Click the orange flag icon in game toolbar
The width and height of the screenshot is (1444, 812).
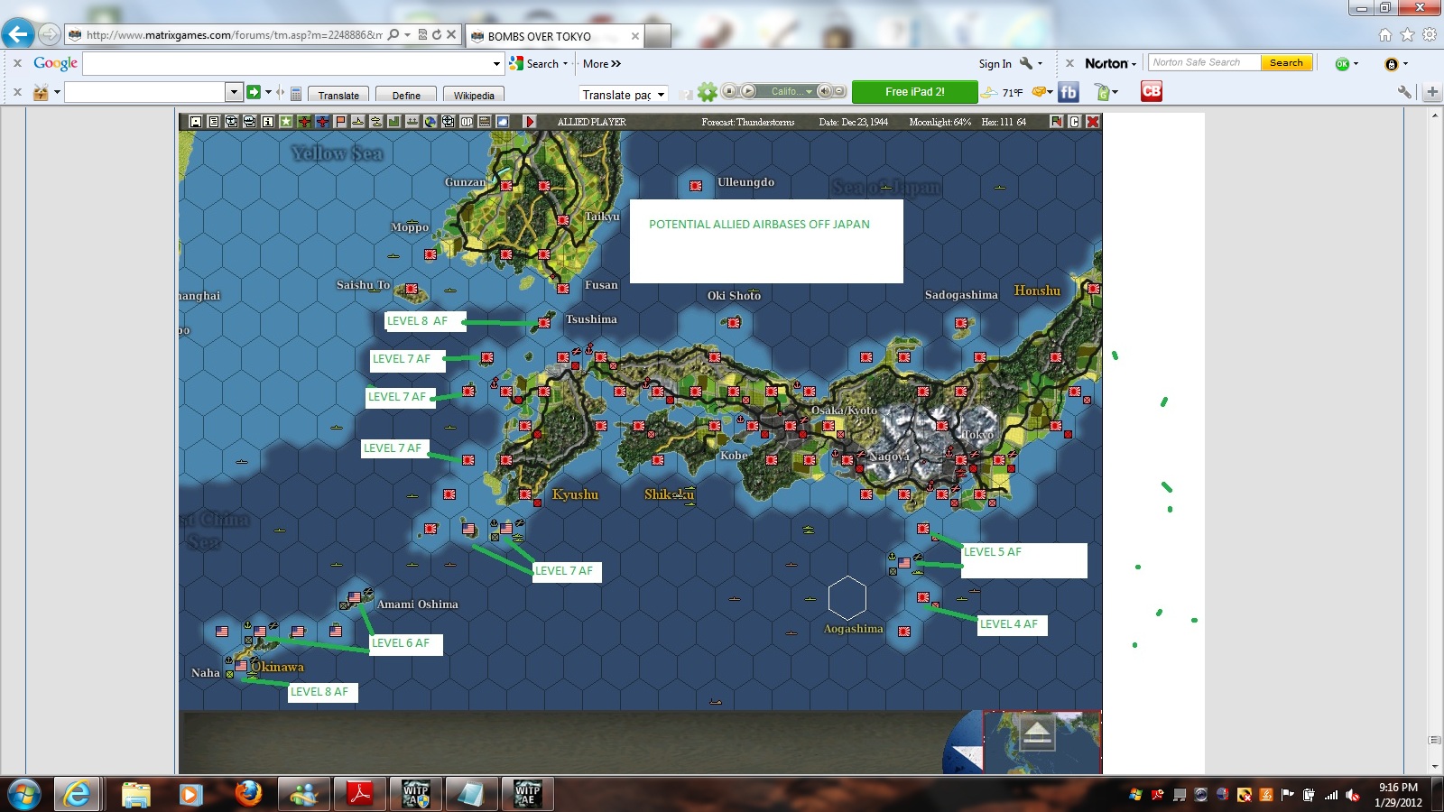click(x=340, y=122)
